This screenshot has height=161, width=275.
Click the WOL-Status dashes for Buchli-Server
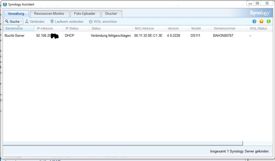point(250,35)
